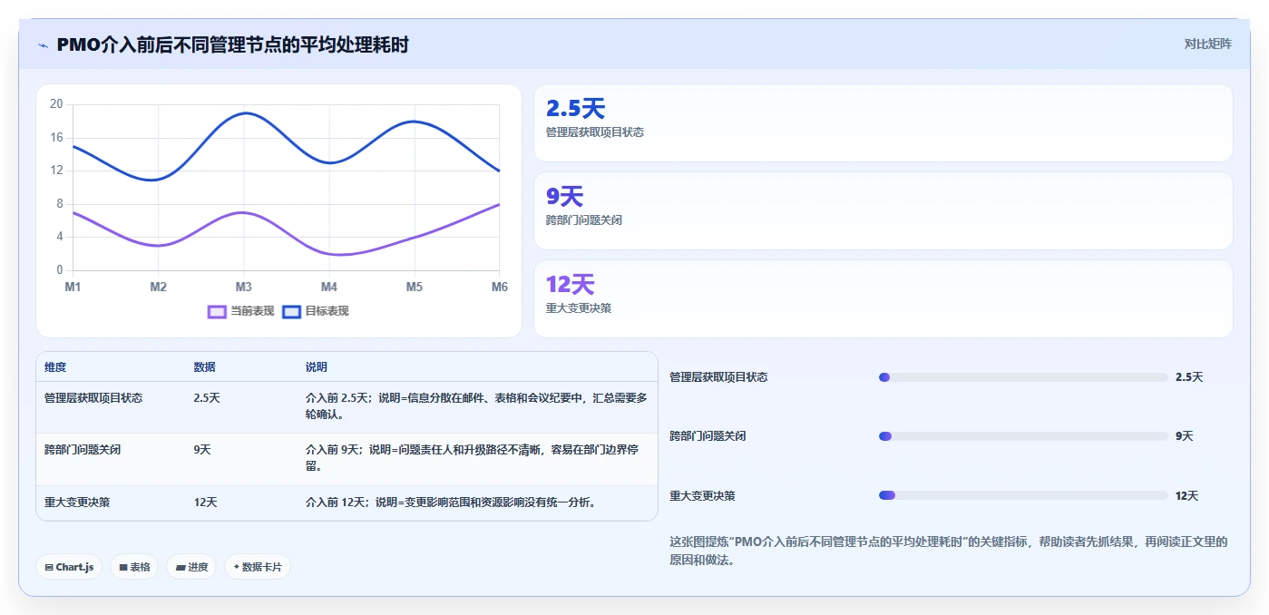Select the 2.5天 data card

883,122
